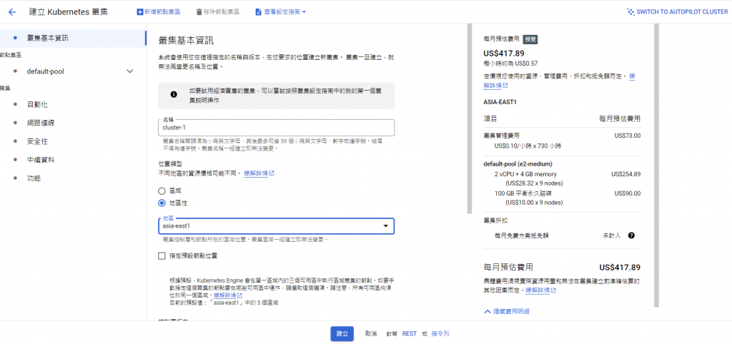The image size is (732, 344).
Task: Open default-pool node pool item
Action: click(45, 71)
